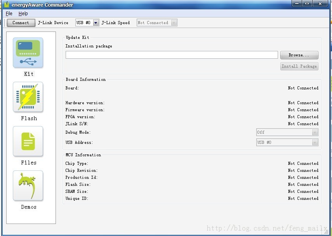Close the energyAware Commander window

pyautogui.click(x=320, y=3)
